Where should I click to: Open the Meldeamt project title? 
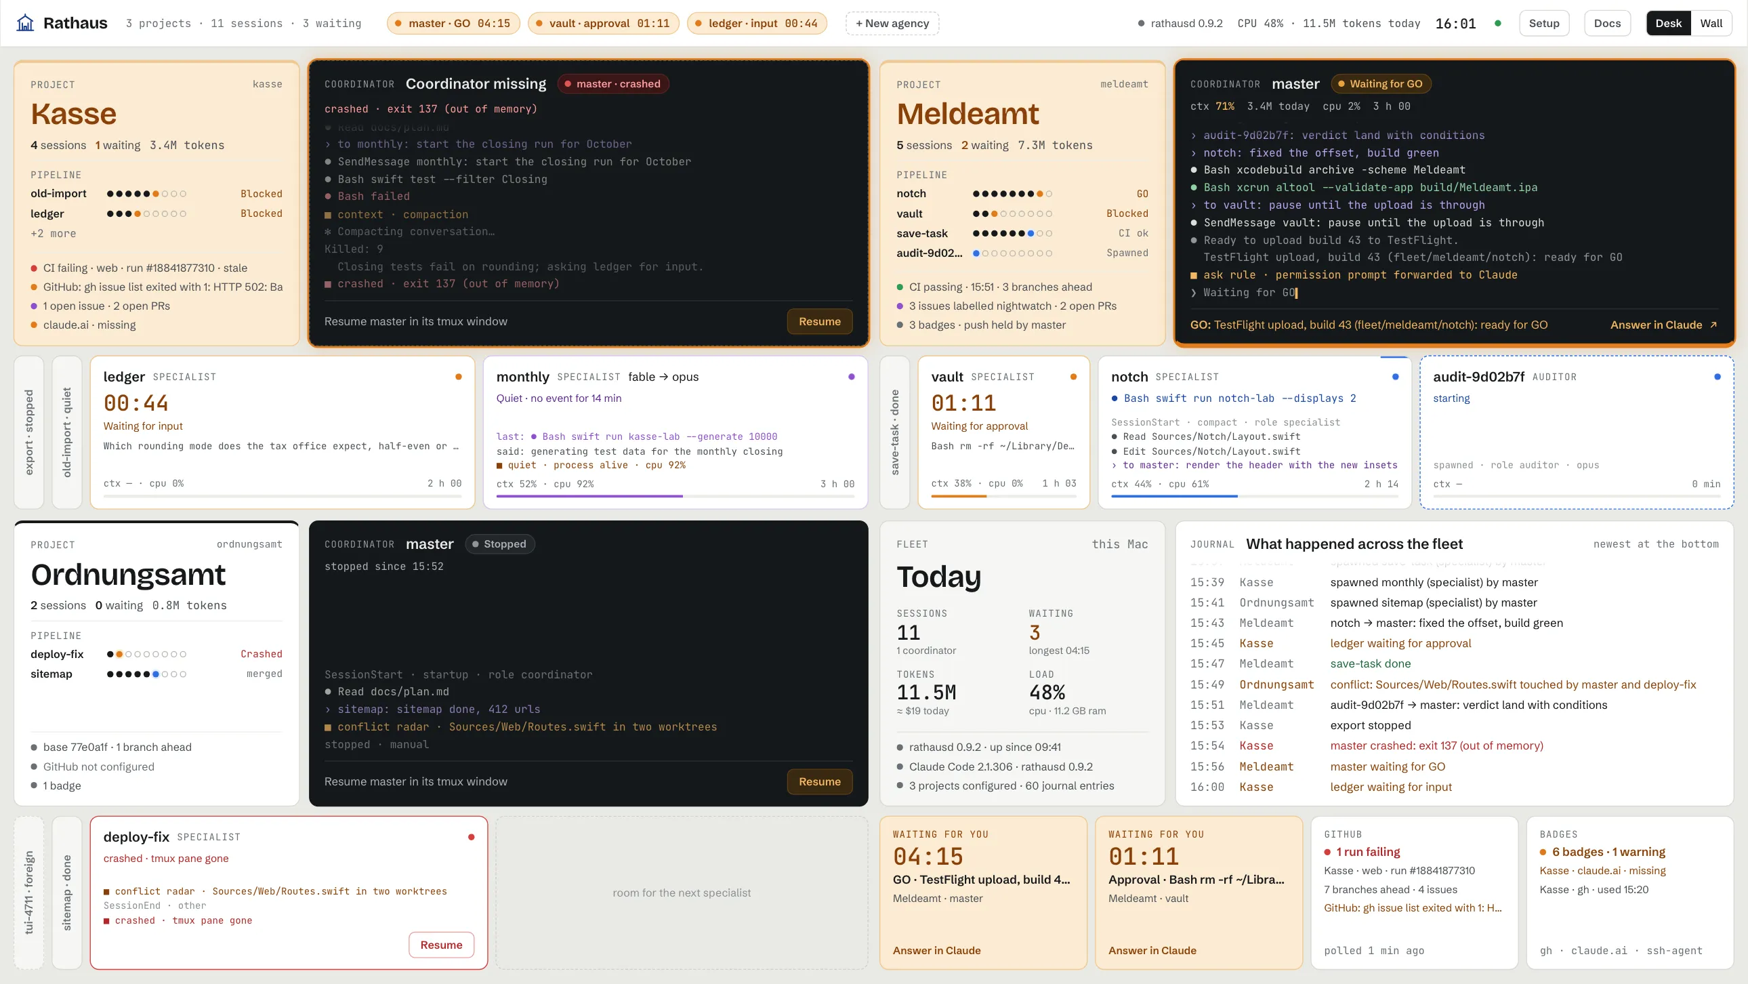click(x=967, y=114)
